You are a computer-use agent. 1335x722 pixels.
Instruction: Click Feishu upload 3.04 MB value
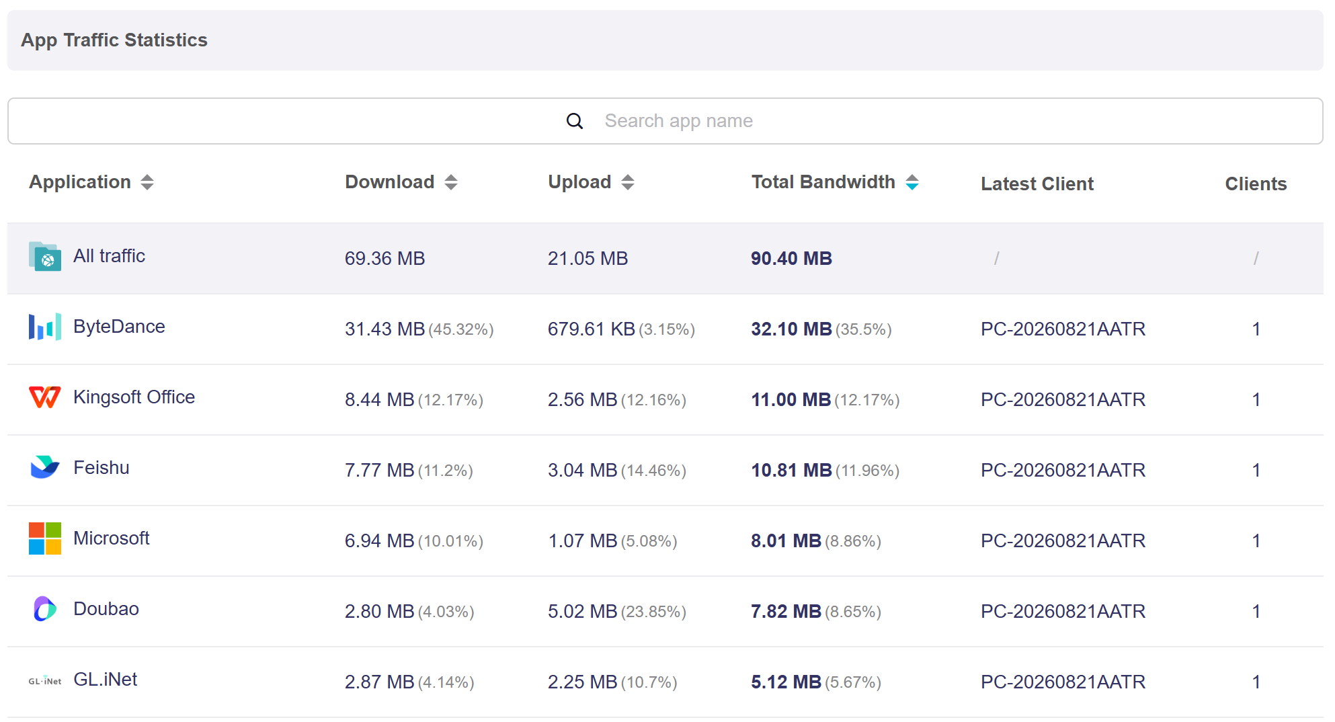pos(583,471)
